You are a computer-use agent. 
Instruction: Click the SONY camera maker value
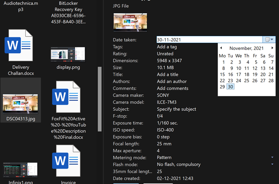[x=163, y=95]
